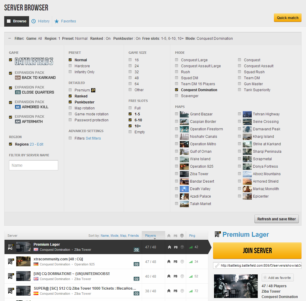Sort by Players column header
Viewport: 306px width, 301px height.
click(153, 235)
